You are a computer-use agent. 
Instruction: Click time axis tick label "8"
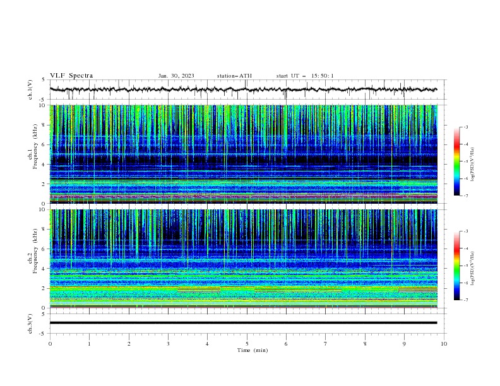pyautogui.click(x=365, y=344)
